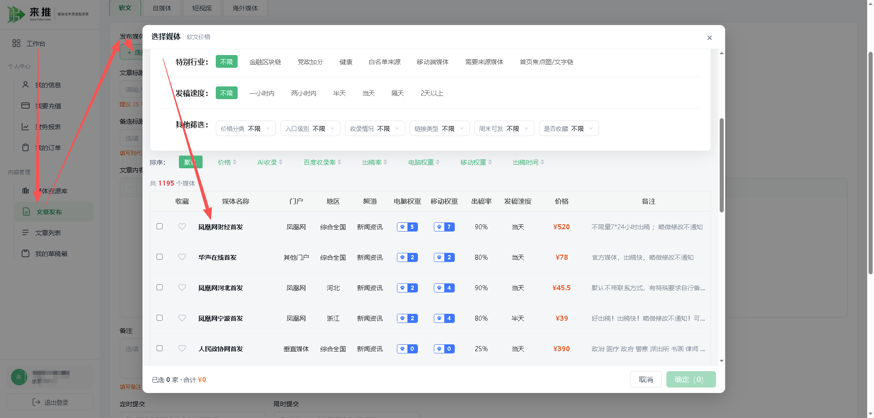Click the sort arrows next to 电脑权重

tap(437, 162)
